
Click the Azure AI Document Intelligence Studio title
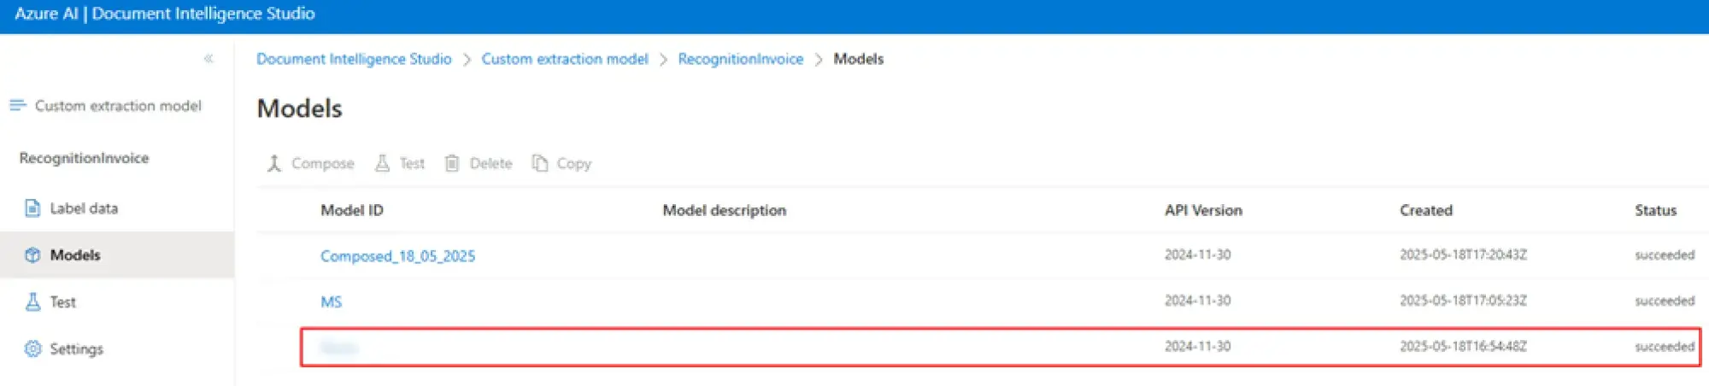[165, 14]
